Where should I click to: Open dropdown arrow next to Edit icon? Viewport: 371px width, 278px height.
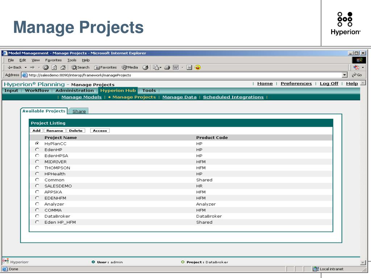183,68
